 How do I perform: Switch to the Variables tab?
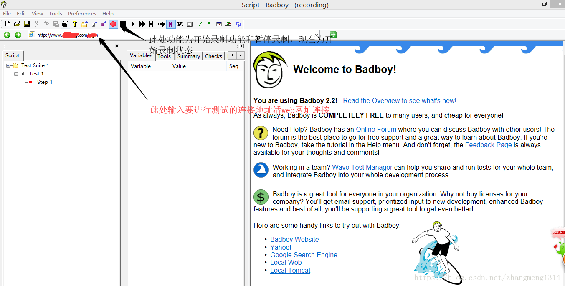pyautogui.click(x=141, y=55)
